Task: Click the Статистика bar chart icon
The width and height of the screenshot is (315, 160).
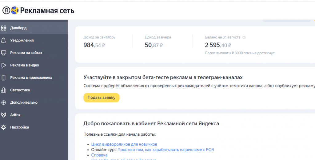Action: (4, 90)
